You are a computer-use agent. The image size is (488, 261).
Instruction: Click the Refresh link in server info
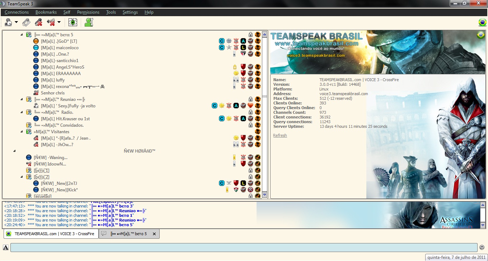click(280, 136)
